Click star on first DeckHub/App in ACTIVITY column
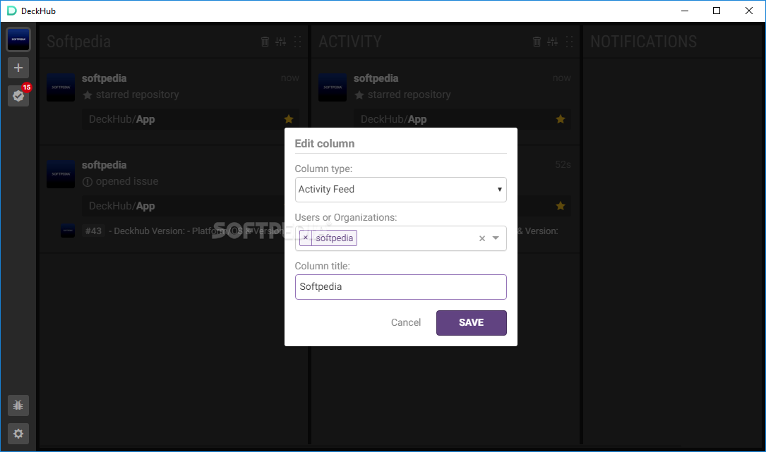Viewport: 766px width, 452px height. [x=561, y=119]
